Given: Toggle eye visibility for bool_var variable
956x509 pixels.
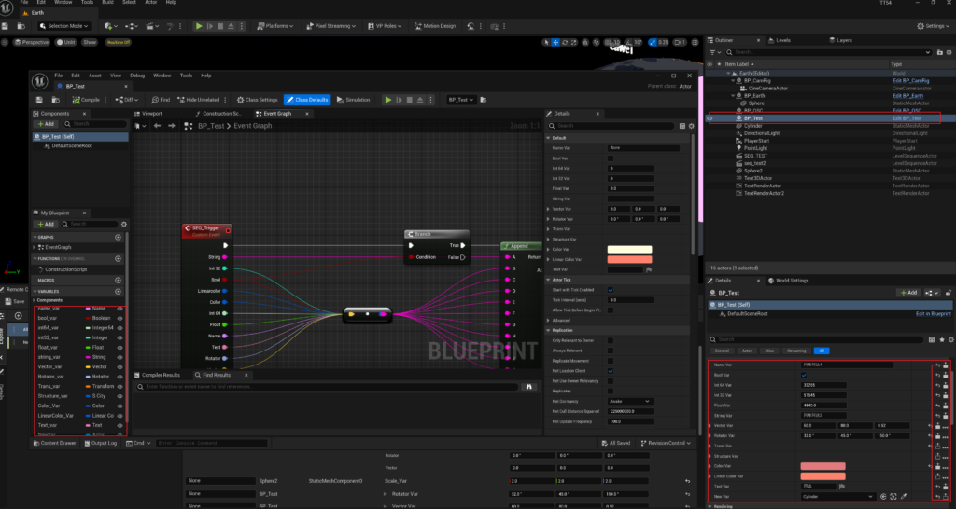Looking at the screenshot, I should click(x=119, y=318).
